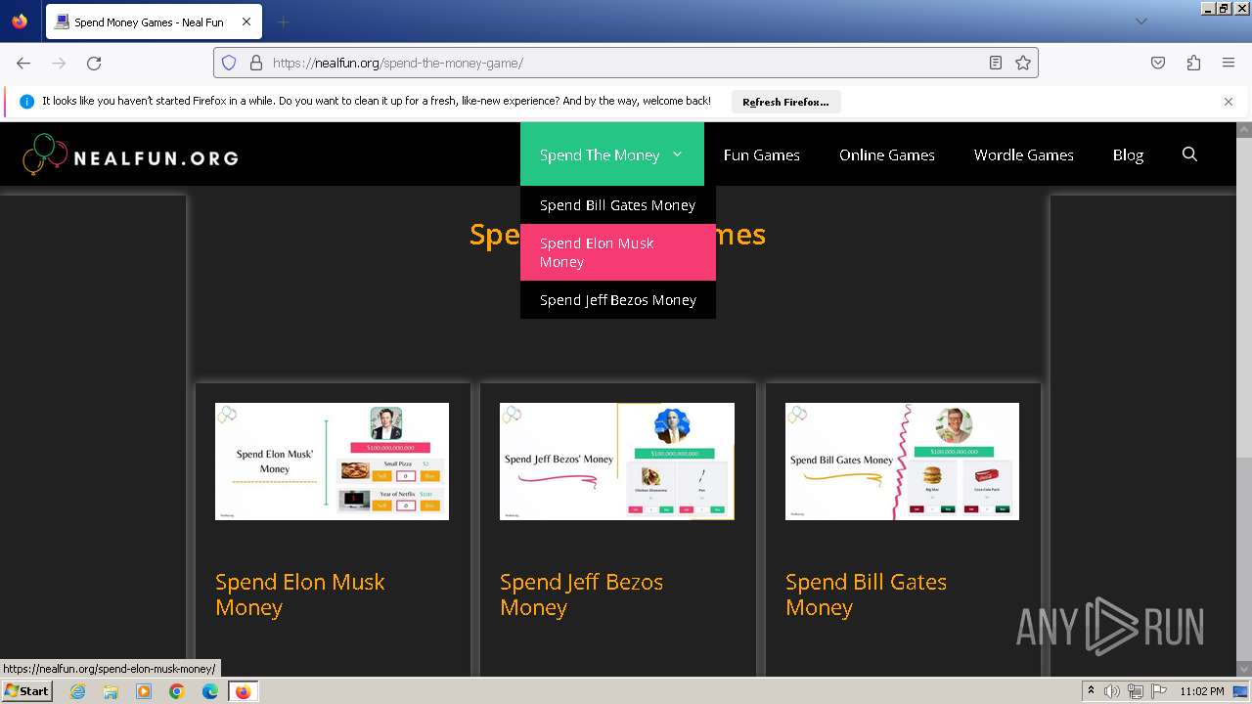Open the site search magnifier icon
1252x704 pixels.
1189,154
